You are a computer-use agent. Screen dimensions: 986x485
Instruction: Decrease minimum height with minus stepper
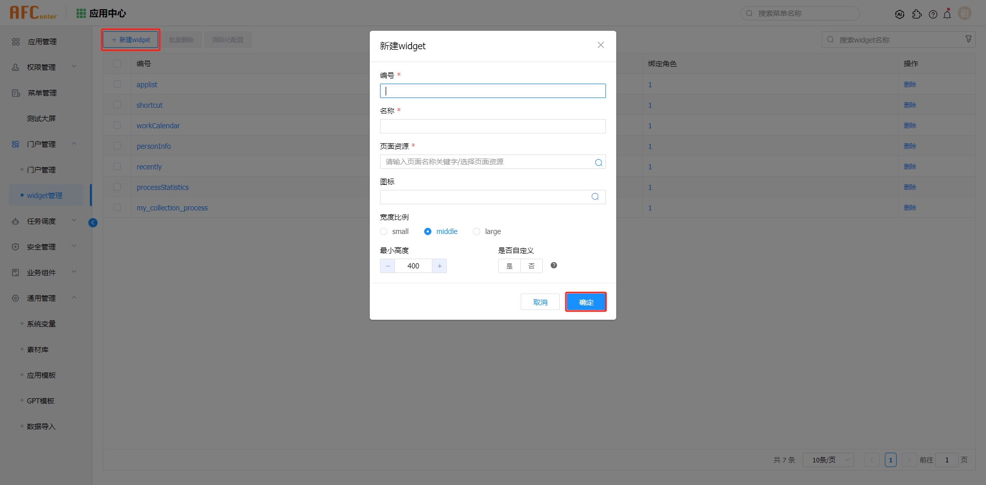(387, 266)
